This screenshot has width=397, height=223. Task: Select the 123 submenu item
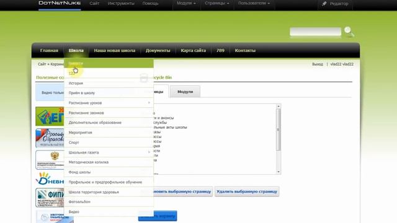[109, 73]
